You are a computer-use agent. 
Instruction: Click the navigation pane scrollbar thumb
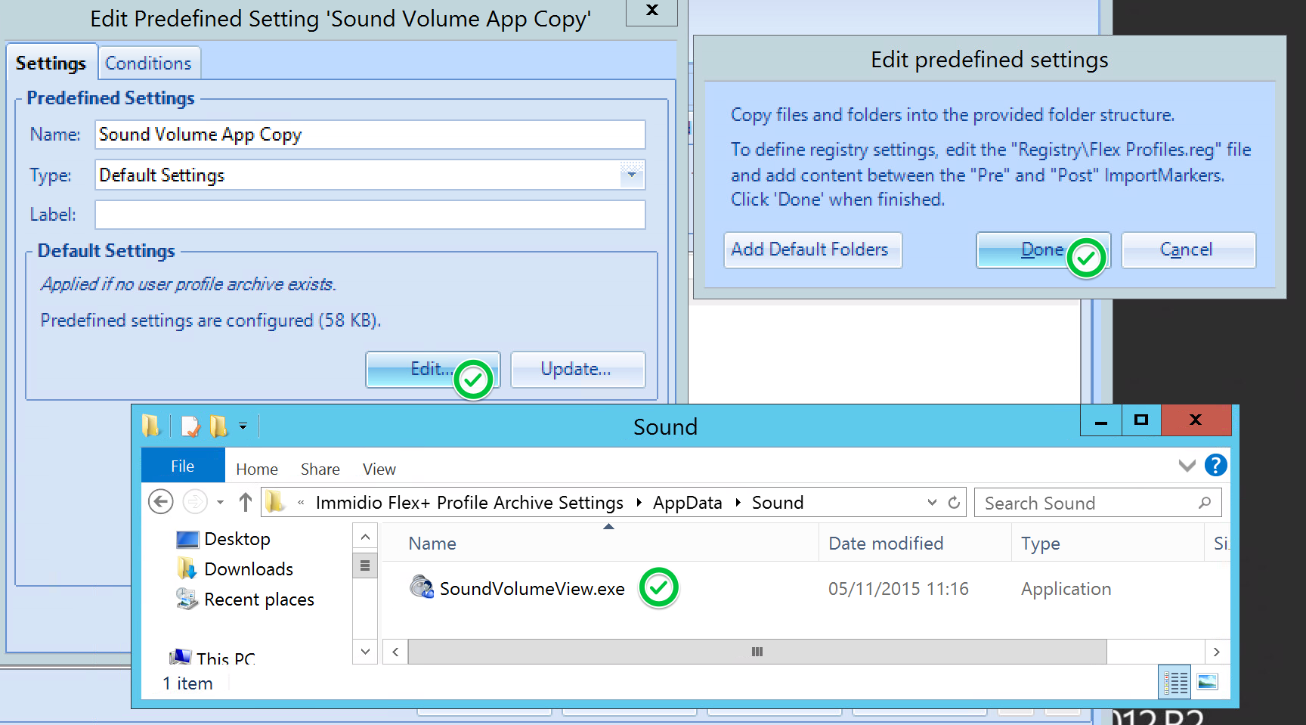tap(365, 565)
